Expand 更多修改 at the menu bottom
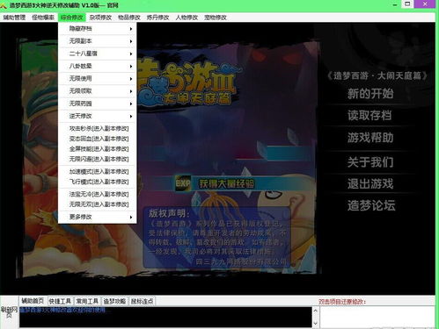The height and width of the screenshot is (329, 439). coord(98,217)
